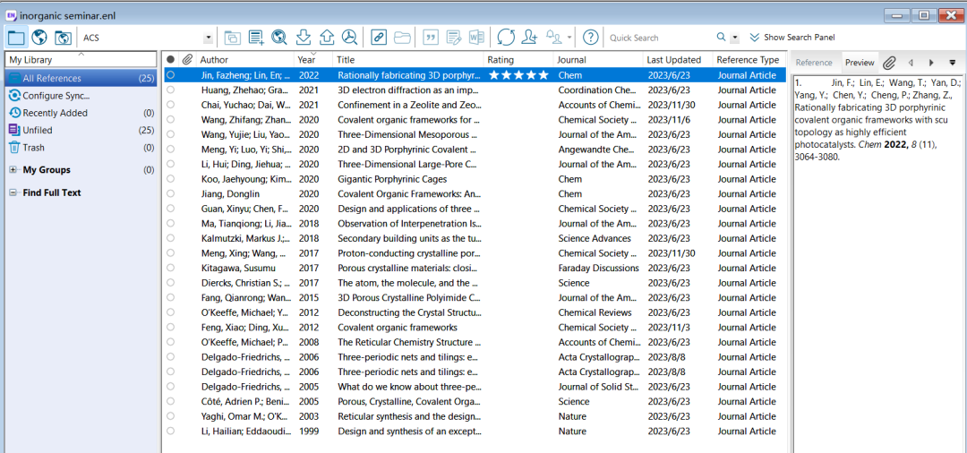Click the Find Full Text PDF icon
967x453 pixels.
point(350,38)
